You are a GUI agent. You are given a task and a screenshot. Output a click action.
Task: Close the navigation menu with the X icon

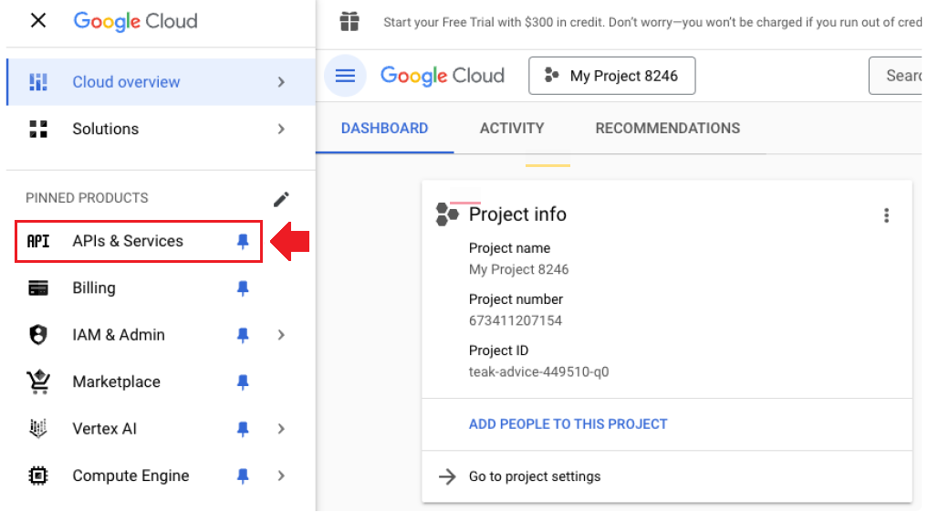tap(38, 21)
